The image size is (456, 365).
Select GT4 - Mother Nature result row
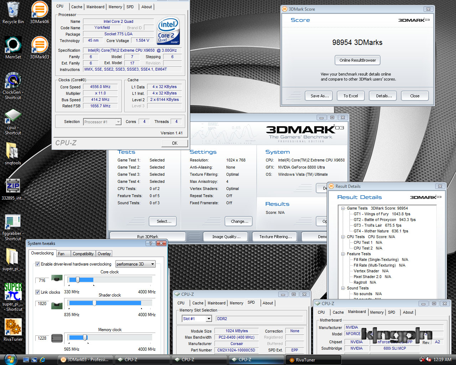click(x=381, y=231)
